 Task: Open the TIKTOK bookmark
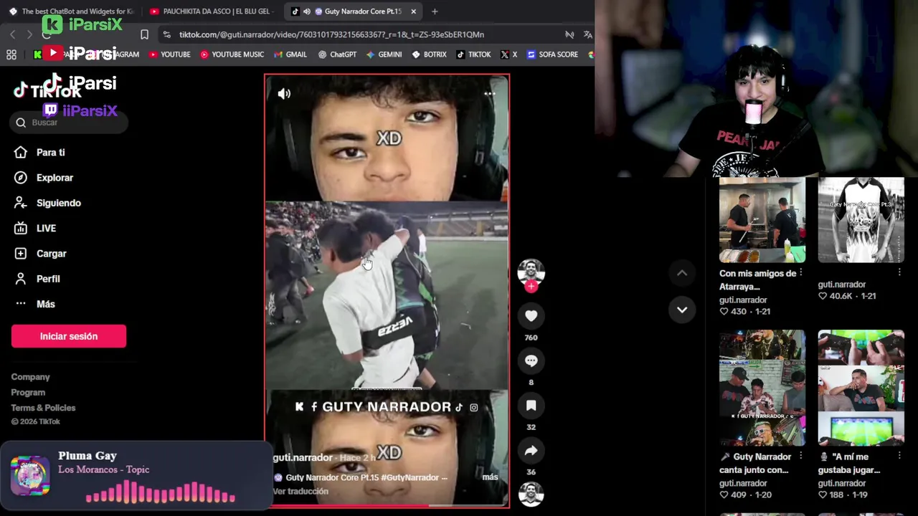(x=473, y=54)
